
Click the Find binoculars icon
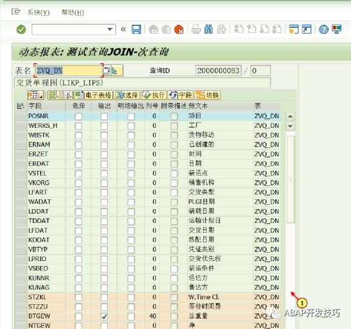[x=209, y=29]
